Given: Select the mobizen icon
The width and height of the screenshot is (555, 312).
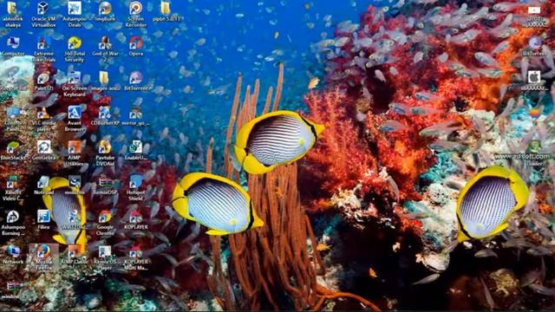Looking at the screenshot, I should tap(75, 182).
